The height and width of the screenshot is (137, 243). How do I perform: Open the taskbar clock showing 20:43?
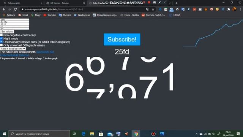(x=228, y=134)
